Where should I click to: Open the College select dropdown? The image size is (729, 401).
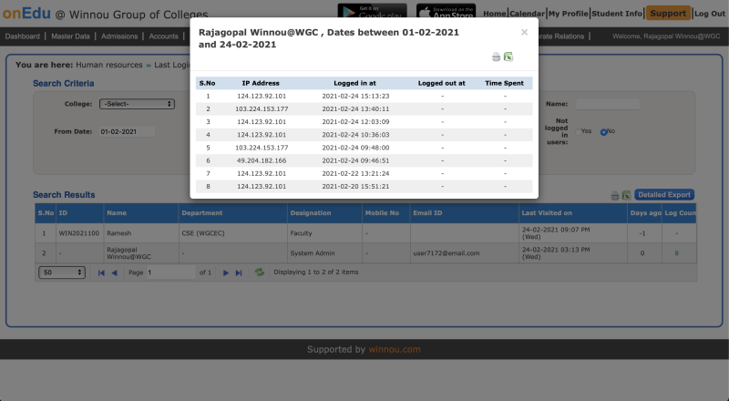pyautogui.click(x=137, y=104)
